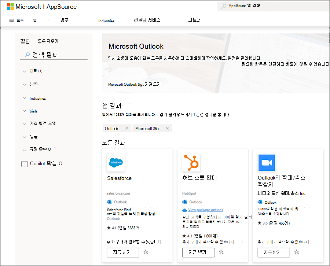Click cloud icon beside View package options

click(x=184, y=210)
